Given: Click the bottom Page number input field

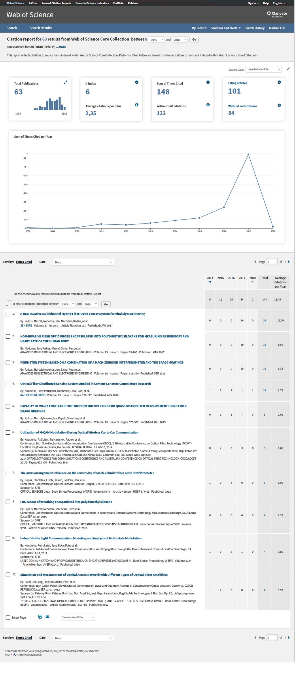Looking at the screenshot, I should [x=272, y=637].
